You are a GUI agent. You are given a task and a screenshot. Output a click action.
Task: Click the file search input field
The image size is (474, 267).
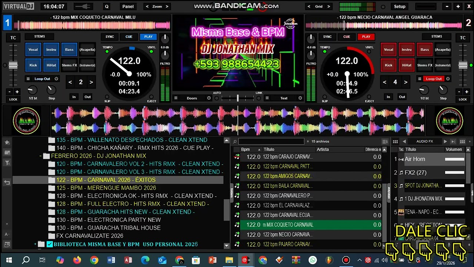pyautogui.click(x=271, y=141)
